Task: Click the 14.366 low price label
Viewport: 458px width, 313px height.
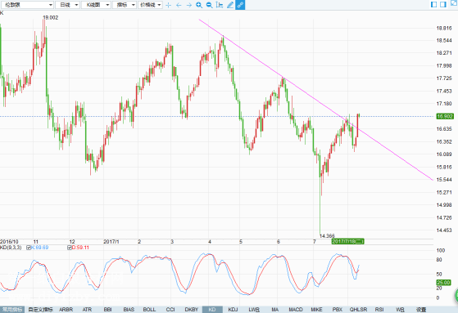Action: [327, 235]
